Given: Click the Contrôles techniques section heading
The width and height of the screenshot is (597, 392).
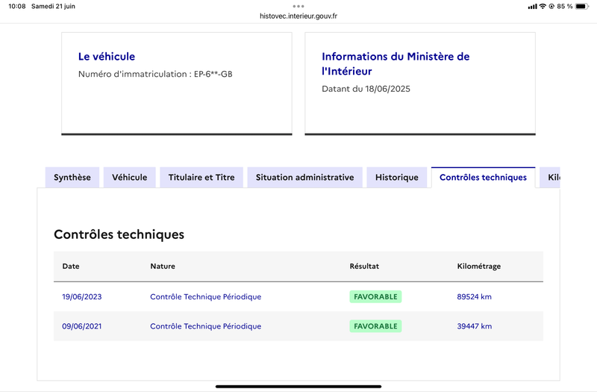Looking at the screenshot, I should (119, 234).
